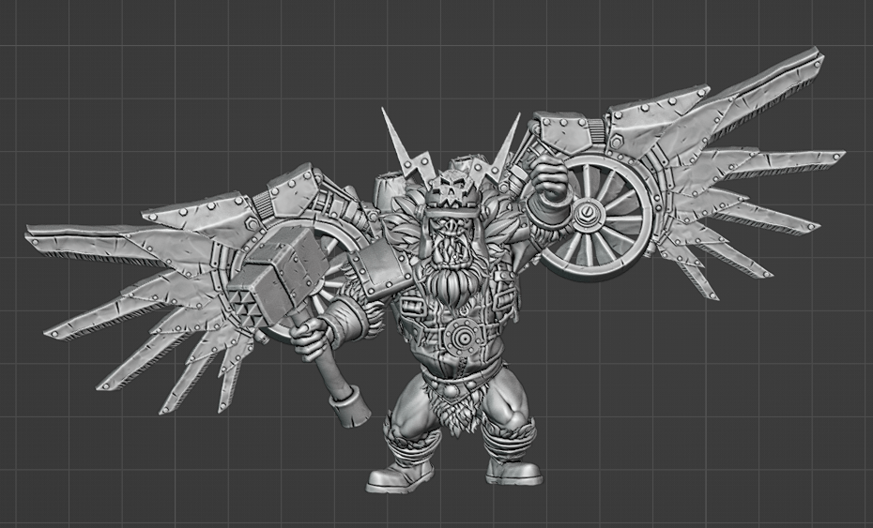Select the raised clenched fist

[544, 176]
